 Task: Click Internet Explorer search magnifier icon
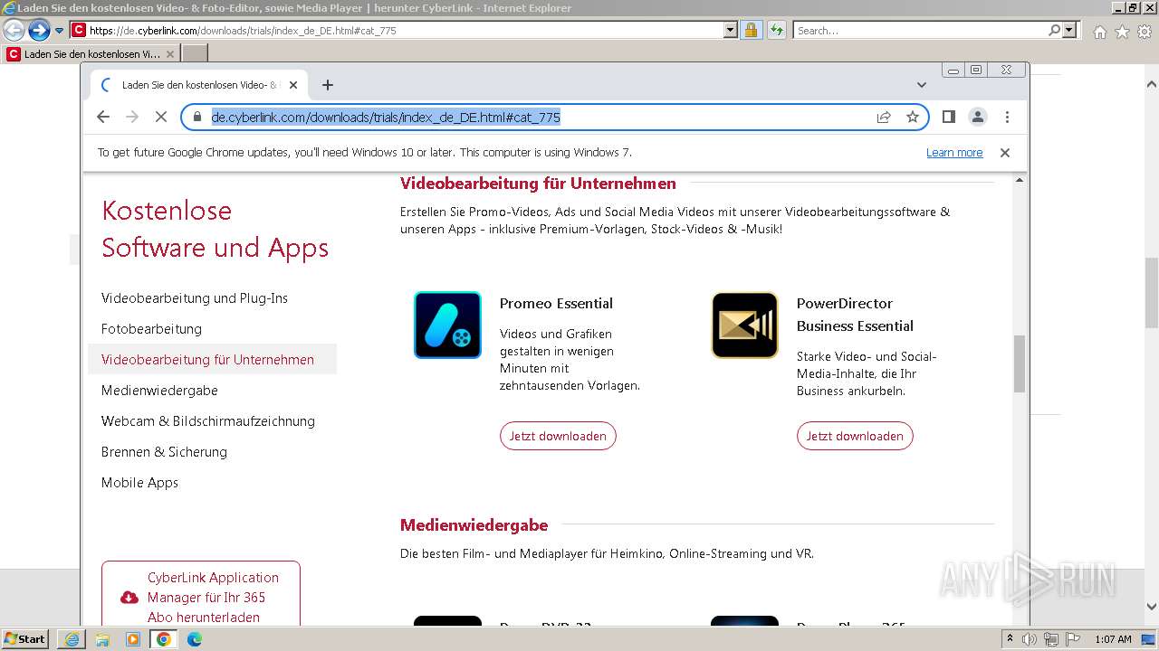pyautogui.click(x=1054, y=31)
